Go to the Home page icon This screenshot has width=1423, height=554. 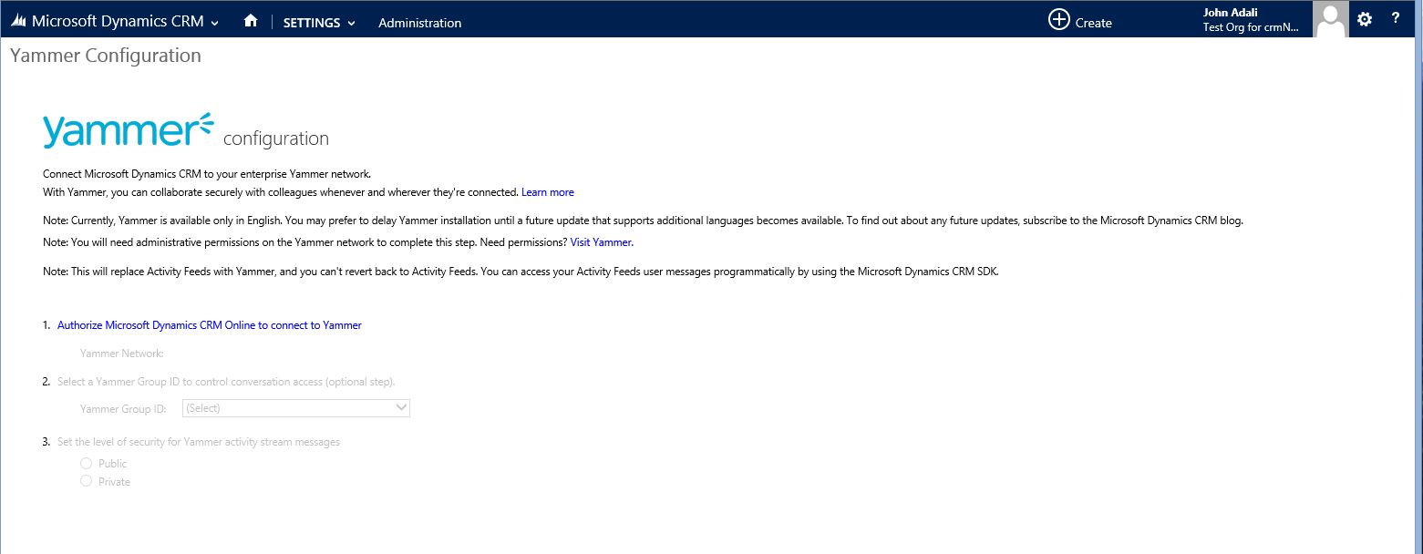pyautogui.click(x=251, y=21)
